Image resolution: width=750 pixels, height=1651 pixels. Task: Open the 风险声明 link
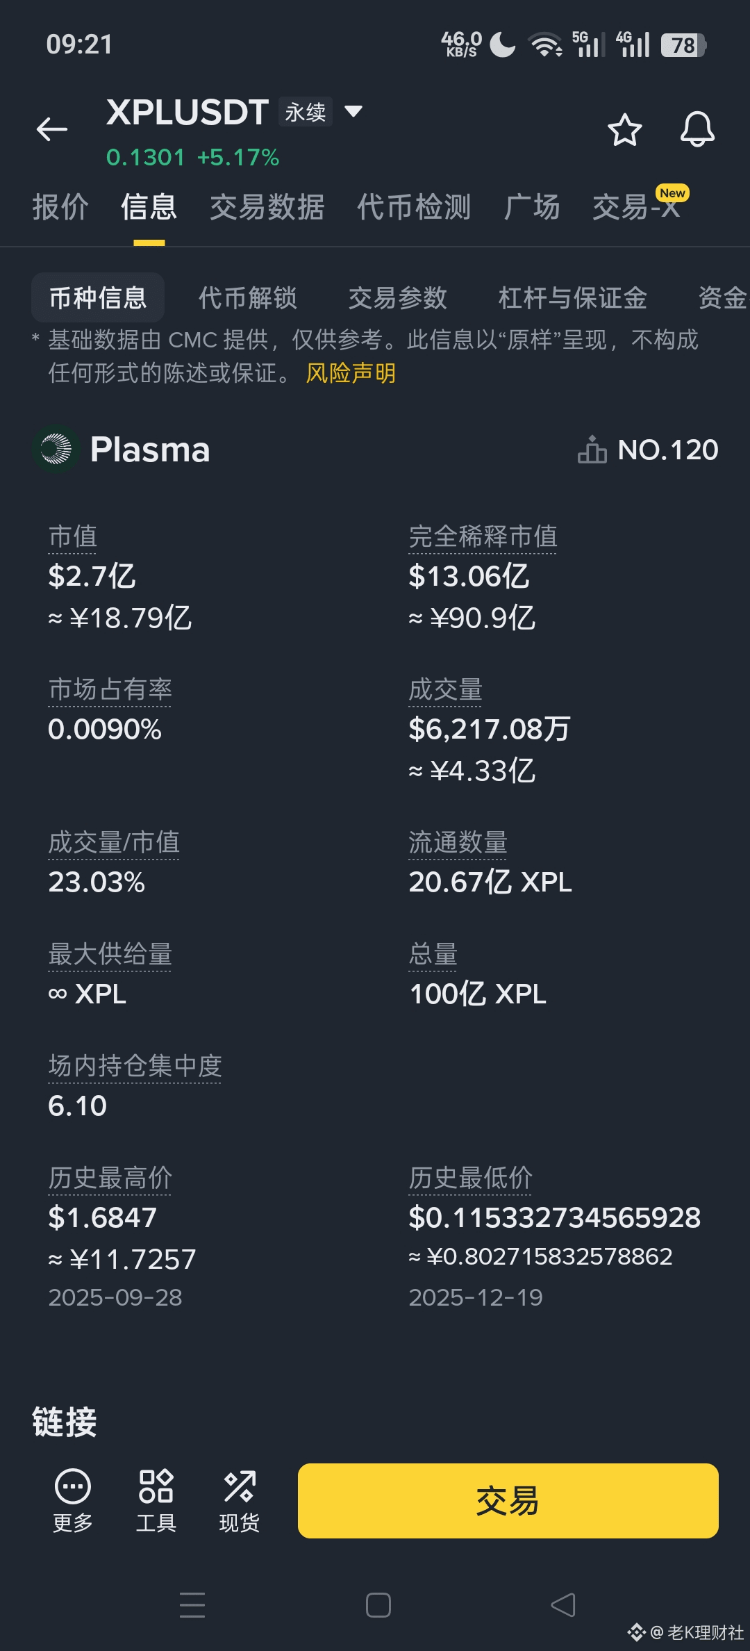coord(351,373)
